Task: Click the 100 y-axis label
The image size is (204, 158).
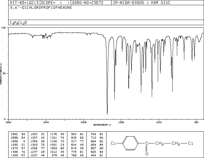Action: click(3, 28)
